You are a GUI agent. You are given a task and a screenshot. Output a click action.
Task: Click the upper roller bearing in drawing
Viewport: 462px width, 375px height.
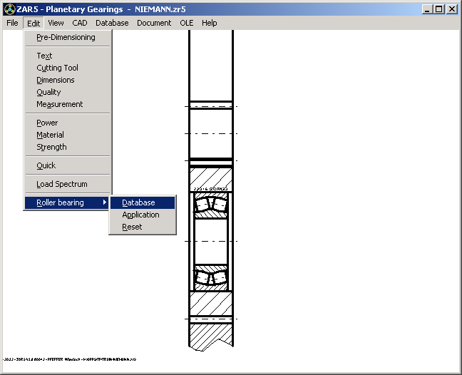(x=211, y=205)
